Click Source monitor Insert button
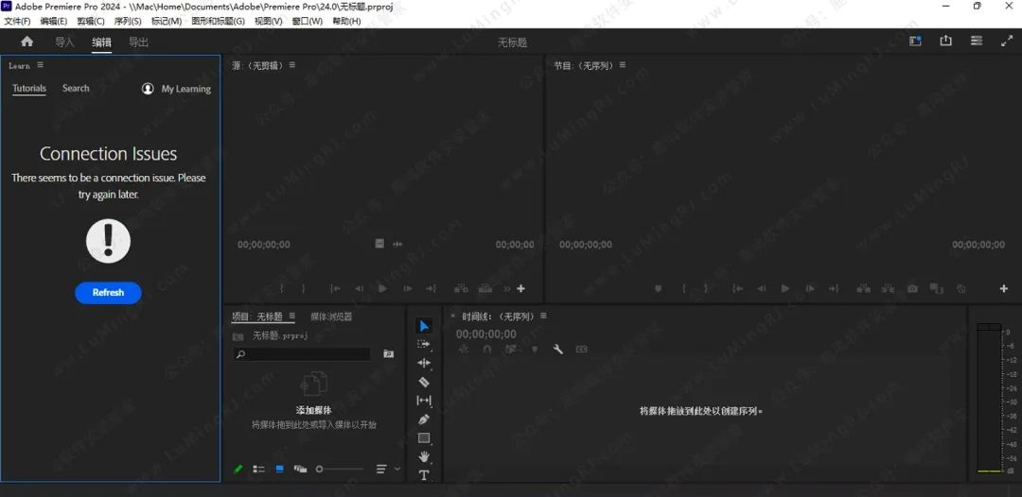This screenshot has width=1022, height=497. point(462,288)
